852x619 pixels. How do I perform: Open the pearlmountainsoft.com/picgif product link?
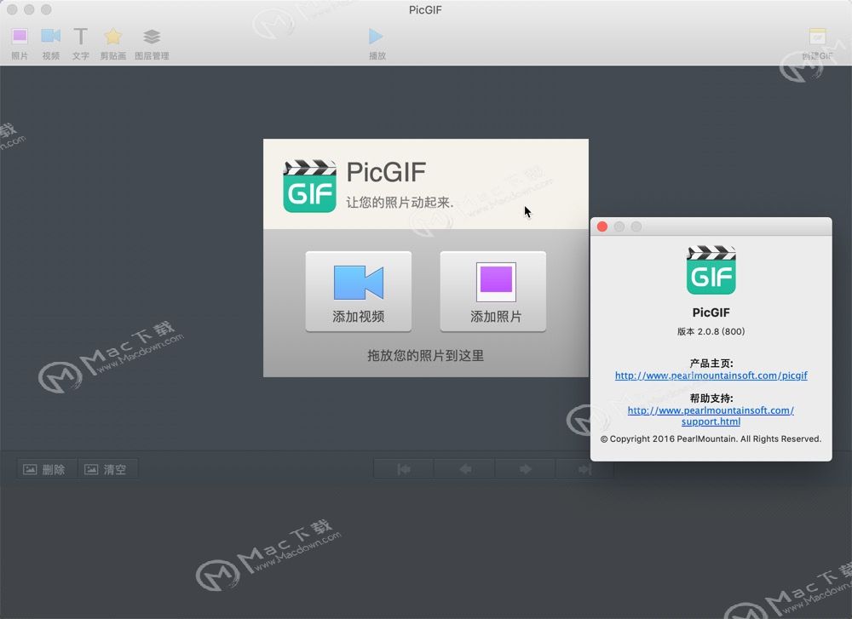(711, 375)
